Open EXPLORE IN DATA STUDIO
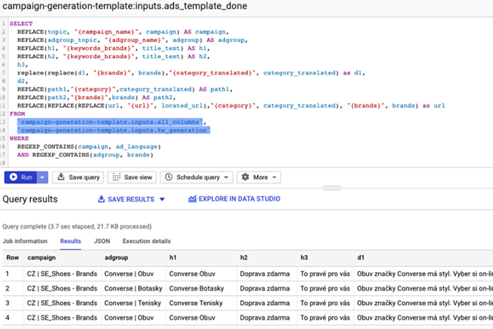This screenshot has height=329, width=493. [239, 199]
